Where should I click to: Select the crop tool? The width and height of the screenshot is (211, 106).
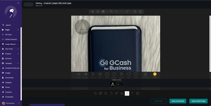(x=95, y=93)
